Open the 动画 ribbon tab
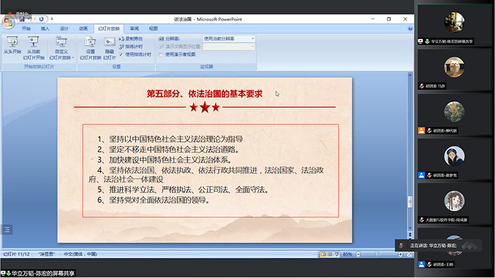The width and height of the screenshot is (495, 278). tap(84, 28)
